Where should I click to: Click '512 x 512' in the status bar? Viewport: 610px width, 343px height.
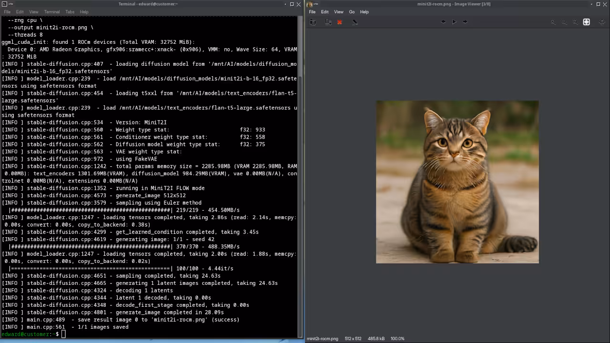click(x=353, y=339)
